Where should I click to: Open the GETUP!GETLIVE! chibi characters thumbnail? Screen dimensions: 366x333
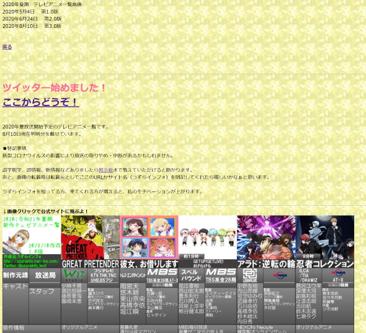[208, 237]
